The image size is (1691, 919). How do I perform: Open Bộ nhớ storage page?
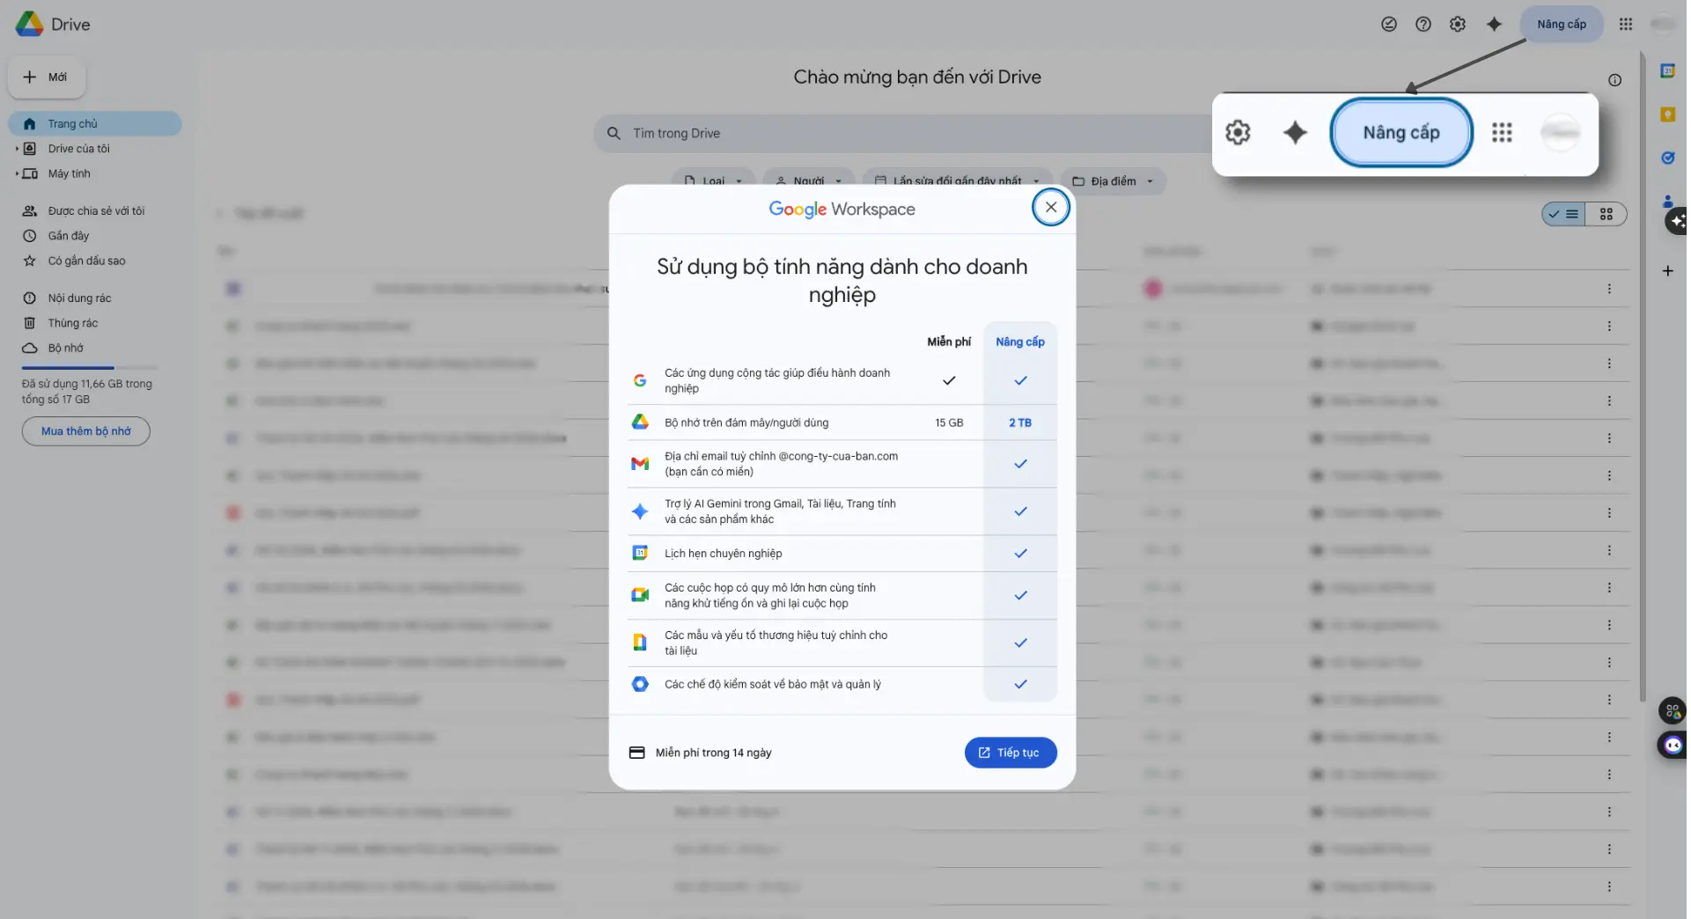[66, 349]
